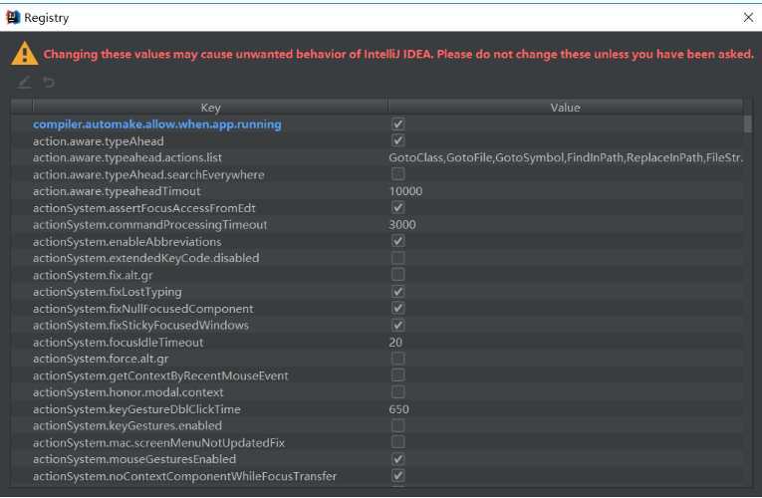Toggle actionSystem.noContextComponentWhileFocusTransfer checkbox
Viewport: 762px width, 498px height.
coord(398,476)
